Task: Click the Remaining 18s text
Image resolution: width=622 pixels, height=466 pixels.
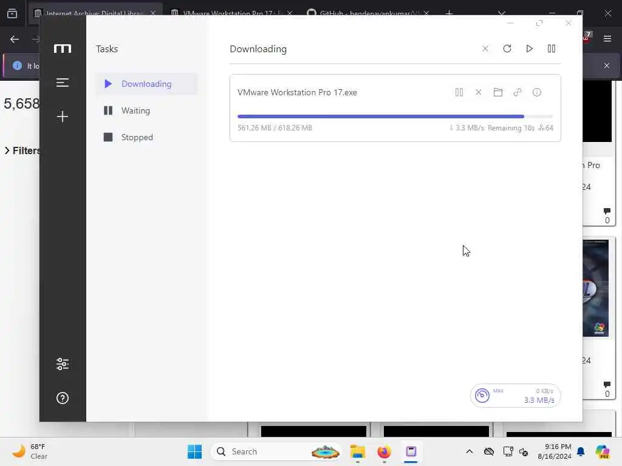Action: (x=511, y=128)
